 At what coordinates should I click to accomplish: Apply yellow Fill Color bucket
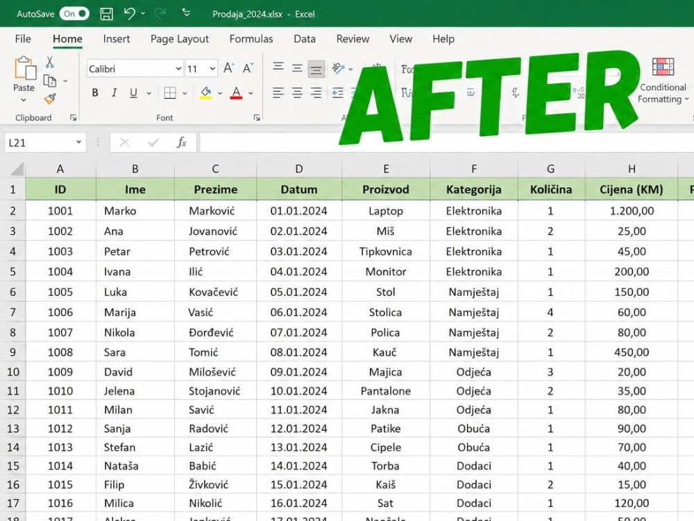206,92
